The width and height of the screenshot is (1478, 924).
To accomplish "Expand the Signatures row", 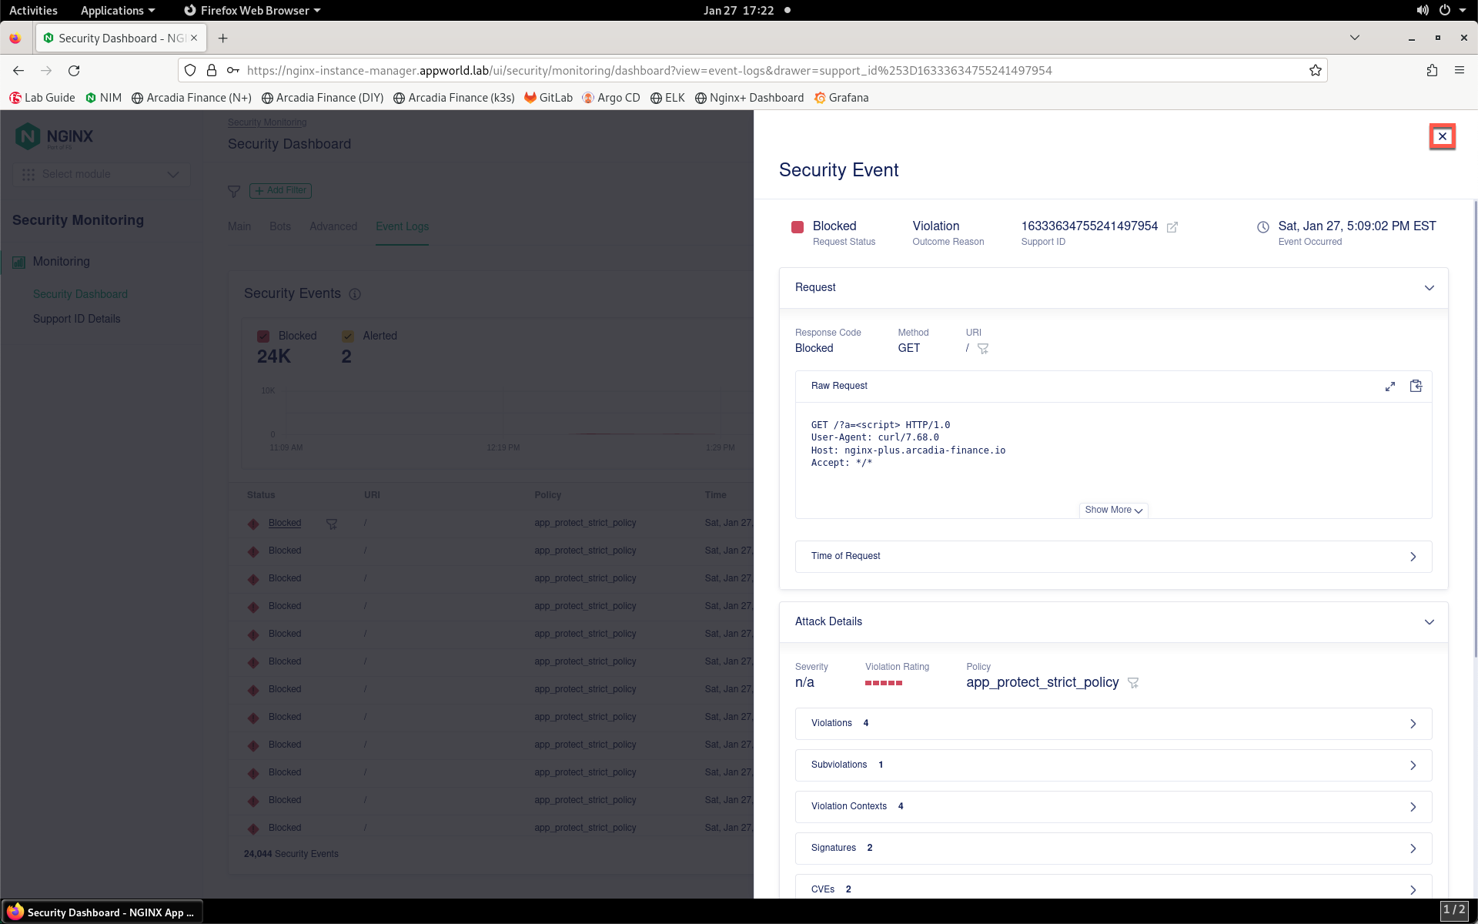I will point(1113,849).
